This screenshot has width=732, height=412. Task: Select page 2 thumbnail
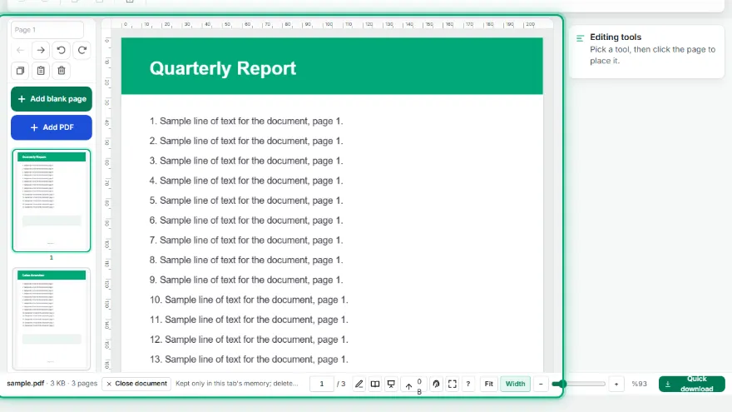52,319
